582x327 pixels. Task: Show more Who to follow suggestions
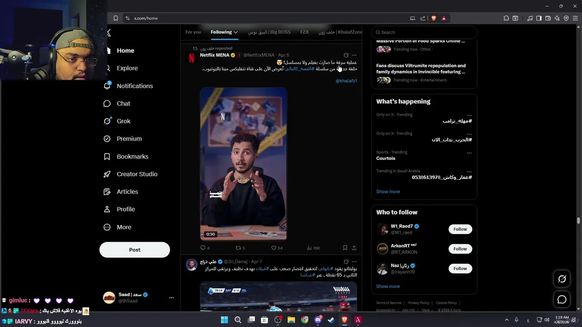[x=388, y=286]
